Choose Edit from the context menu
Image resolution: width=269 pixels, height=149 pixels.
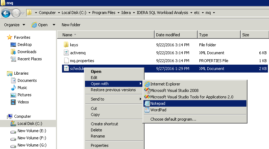pos(94,78)
